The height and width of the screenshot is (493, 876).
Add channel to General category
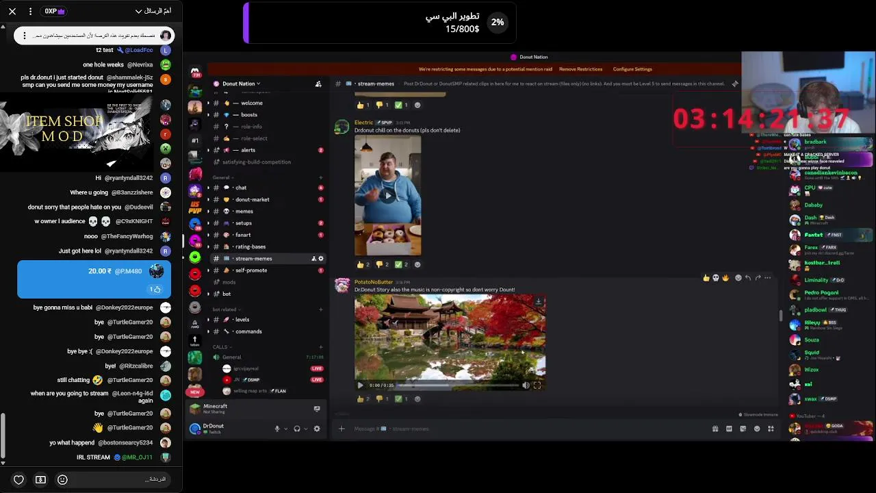(x=320, y=177)
